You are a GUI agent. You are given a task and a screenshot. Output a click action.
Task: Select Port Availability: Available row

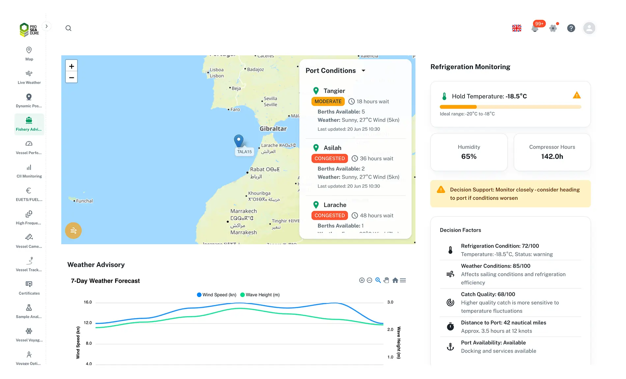click(x=510, y=347)
